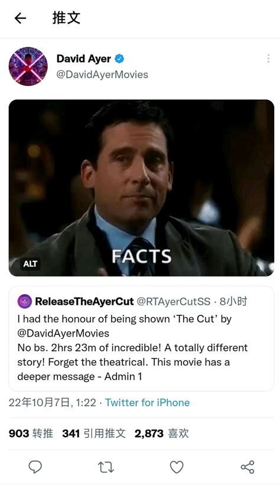
Task: View the 341 引用推文 quote tweets
Action: tap(94, 433)
